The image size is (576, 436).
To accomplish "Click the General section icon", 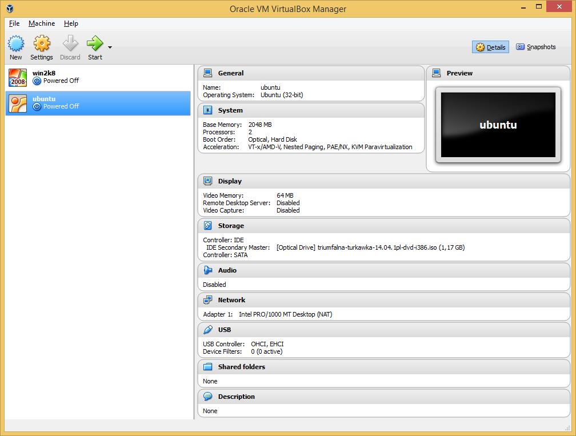I will point(207,73).
